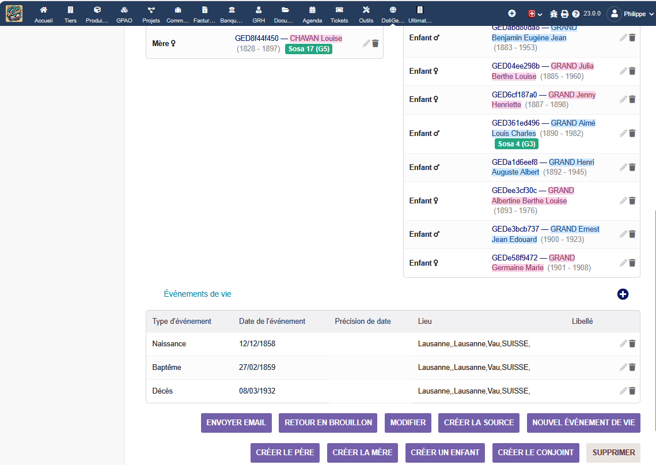Open the Swiss flag entity dropdown
The width and height of the screenshot is (656, 465).
(x=535, y=14)
